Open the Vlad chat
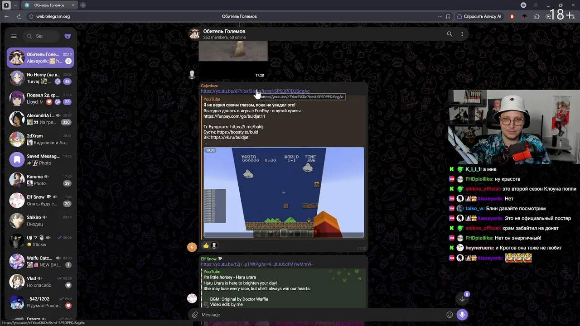The image size is (580, 326). (41, 282)
